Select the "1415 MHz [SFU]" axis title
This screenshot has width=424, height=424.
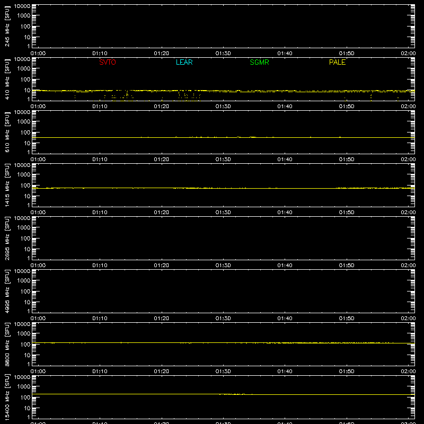(x=7, y=185)
